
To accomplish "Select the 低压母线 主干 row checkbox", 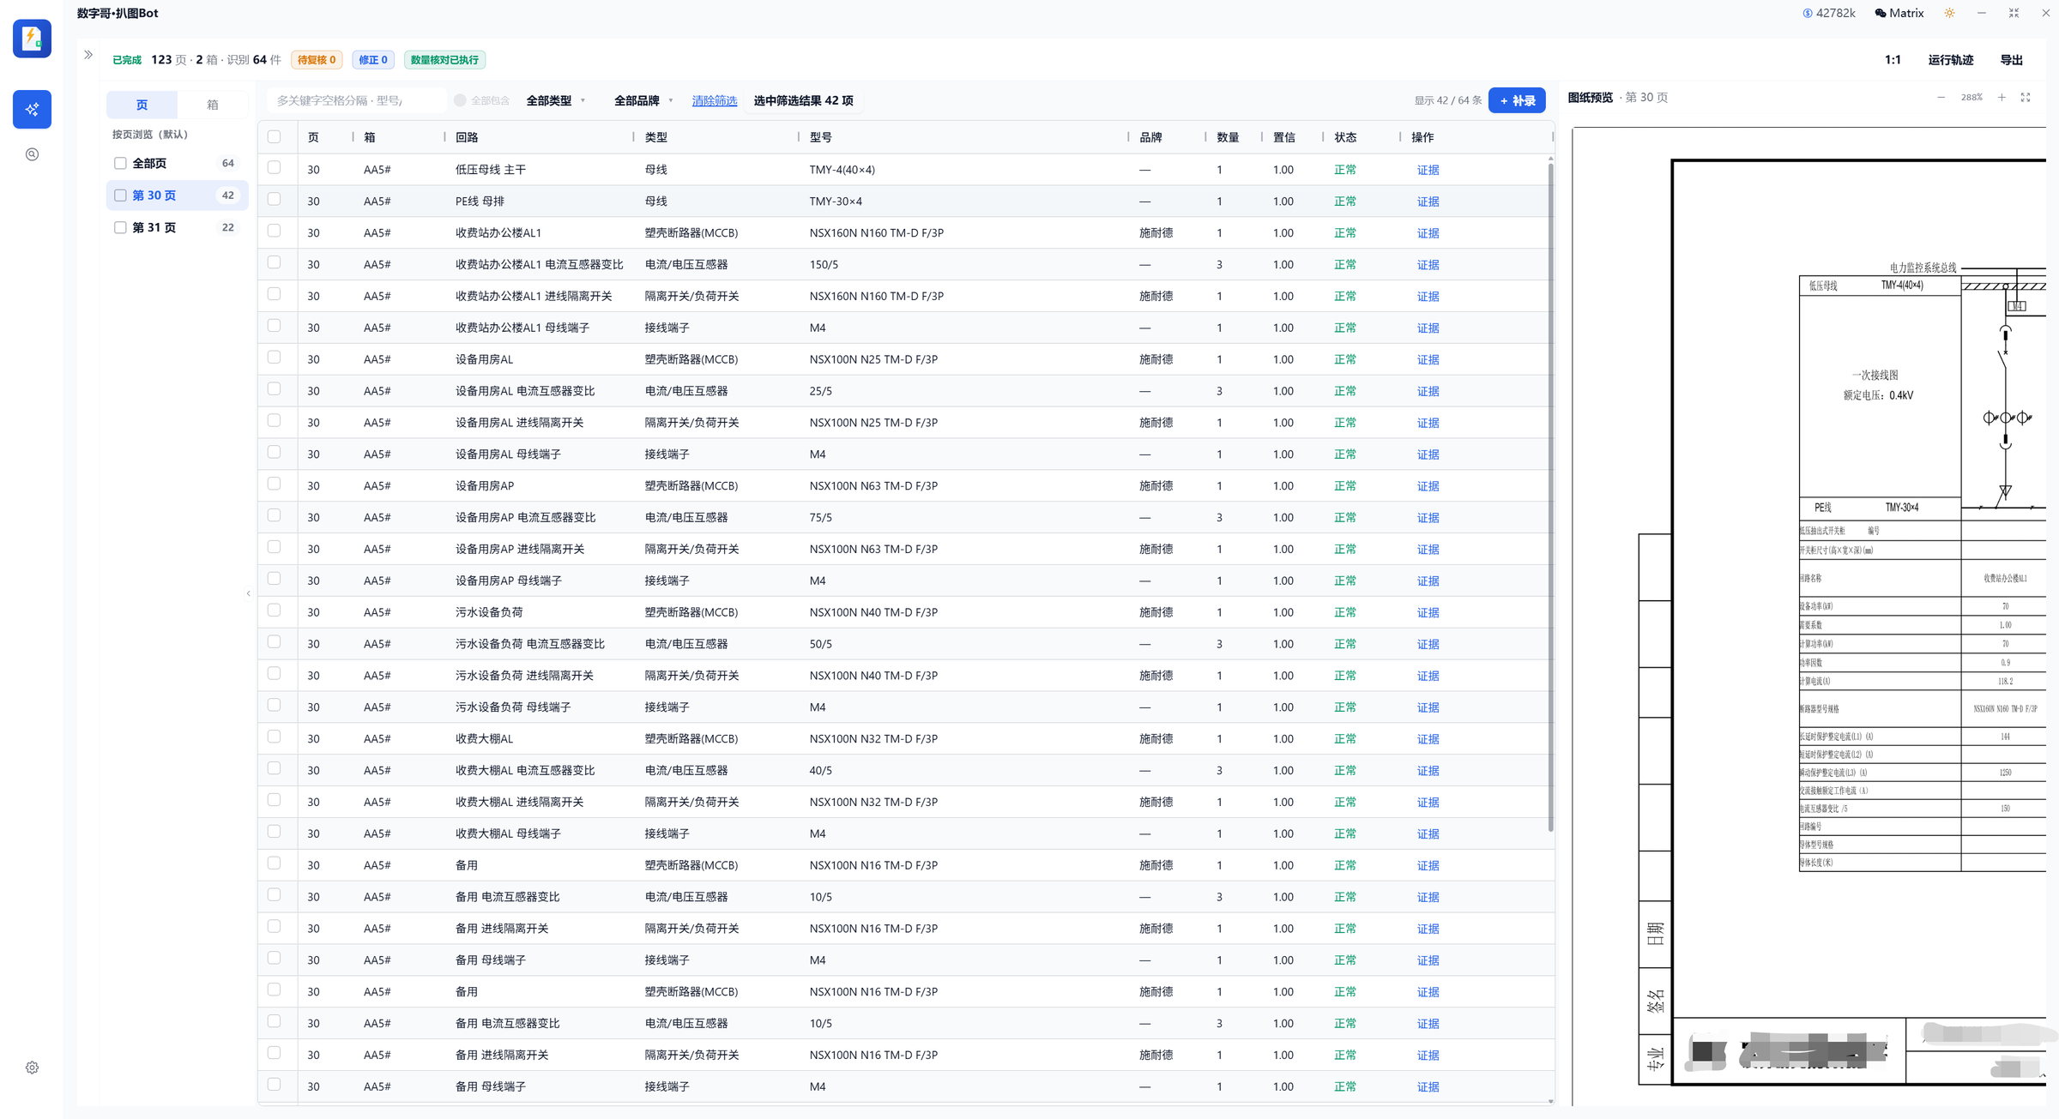I will pos(274,168).
